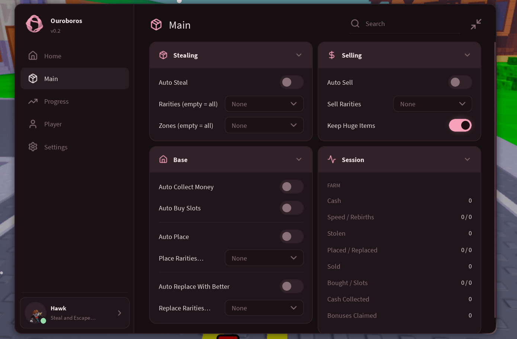Open the Replace Rarities dropdown

(x=264, y=308)
